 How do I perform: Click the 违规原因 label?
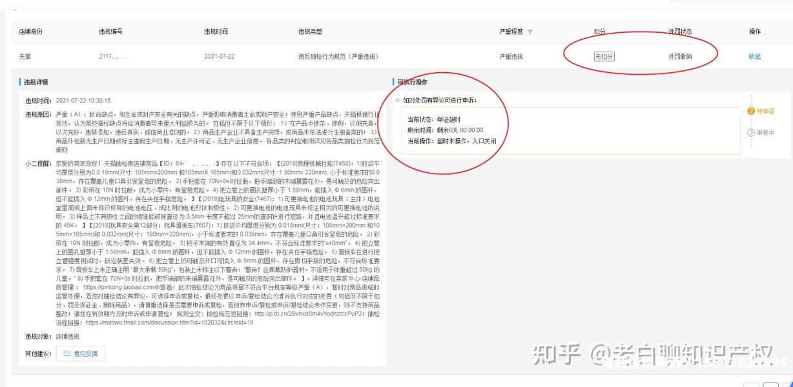click(x=39, y=114)
